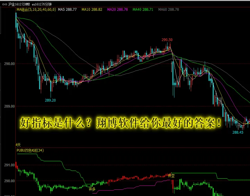250x196 pixels.
Task: Click the 288.45 low price label
Action: [x=238, y=132]
